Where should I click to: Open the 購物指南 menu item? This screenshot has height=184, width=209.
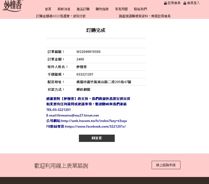click(x=102, y=9)
